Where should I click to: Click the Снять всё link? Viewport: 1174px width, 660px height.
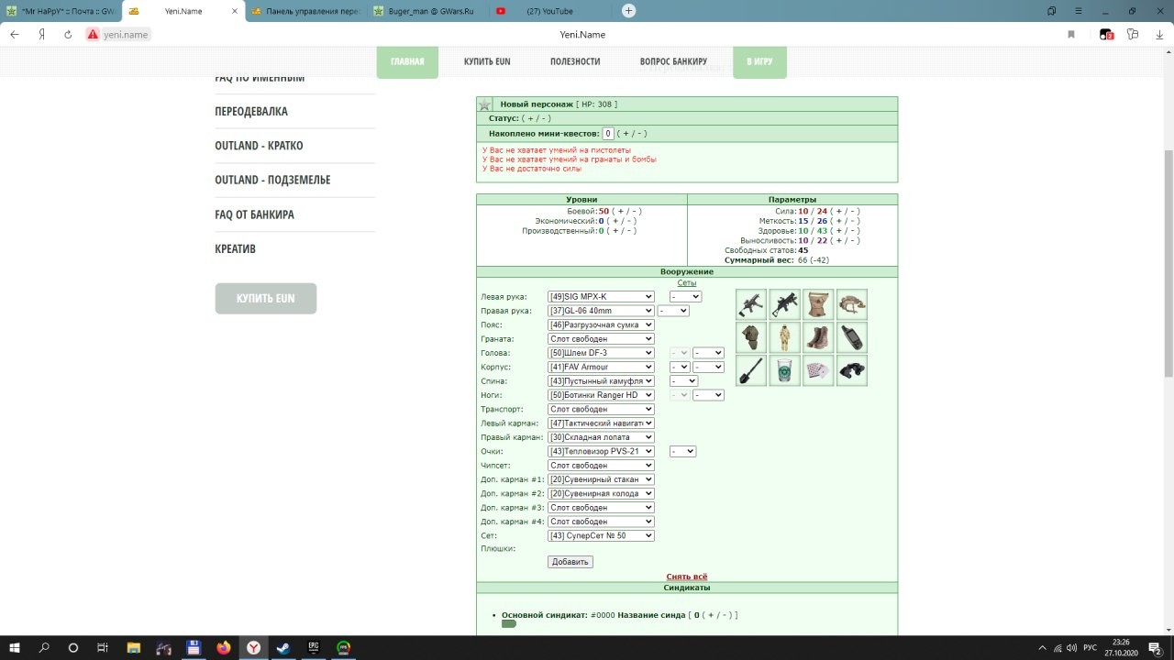click(687, 577)
